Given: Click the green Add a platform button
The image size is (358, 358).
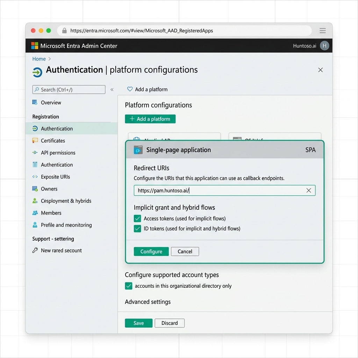Looking at the screenshot, I should (x=150, y=119).
